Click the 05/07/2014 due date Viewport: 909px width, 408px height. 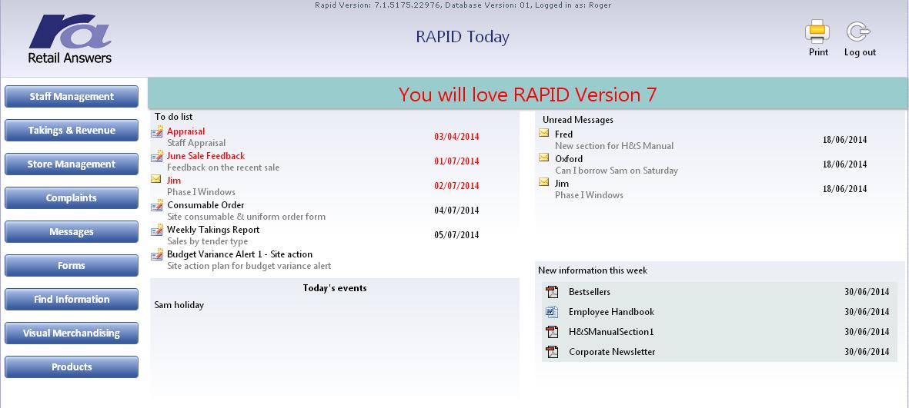457,235
